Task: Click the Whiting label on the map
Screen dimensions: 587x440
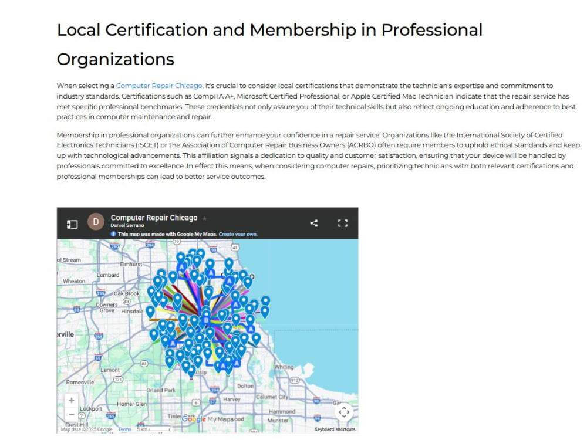Action: pyautogui.click(x=284, y=367)
